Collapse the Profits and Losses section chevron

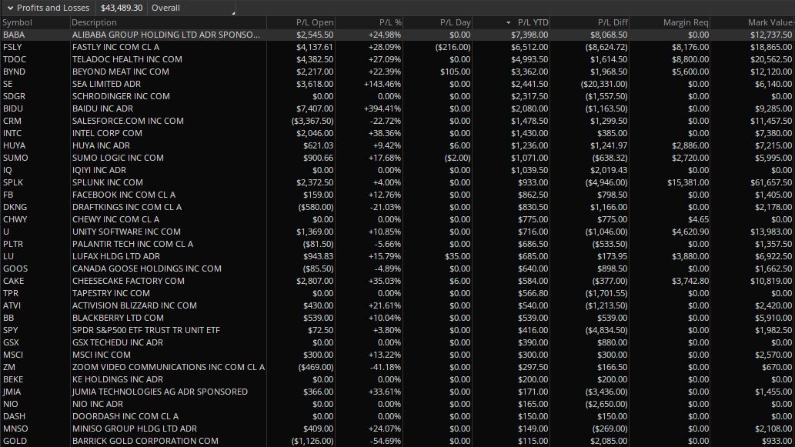pos(10,8)
